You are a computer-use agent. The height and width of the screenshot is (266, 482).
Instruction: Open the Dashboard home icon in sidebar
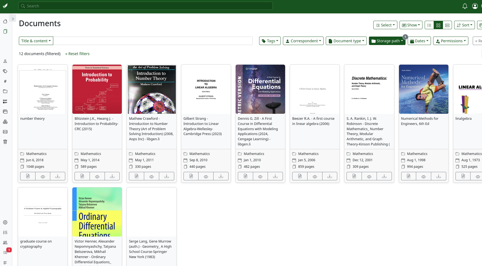(5, 21)
